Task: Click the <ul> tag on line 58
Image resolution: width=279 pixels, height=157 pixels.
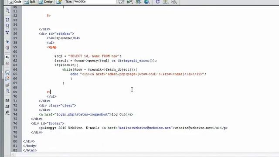Action: tap(51, 43)
